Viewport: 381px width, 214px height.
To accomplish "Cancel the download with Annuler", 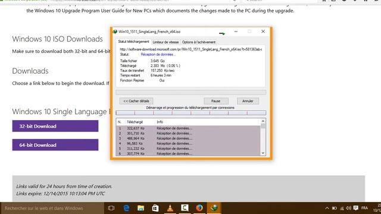I will click(x=248, y=101).
